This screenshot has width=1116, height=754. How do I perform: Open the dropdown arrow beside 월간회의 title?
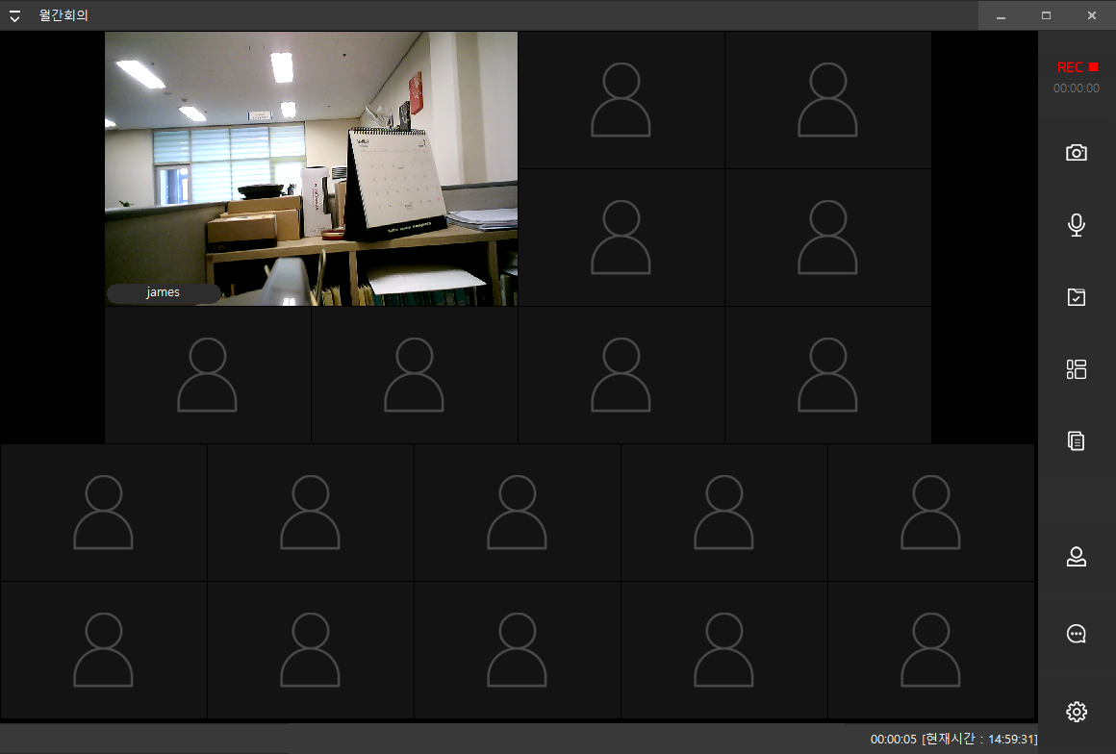click(15, 15)
